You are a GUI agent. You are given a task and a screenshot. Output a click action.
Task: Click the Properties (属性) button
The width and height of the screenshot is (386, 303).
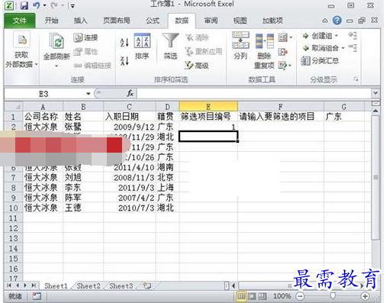point(85,52)
